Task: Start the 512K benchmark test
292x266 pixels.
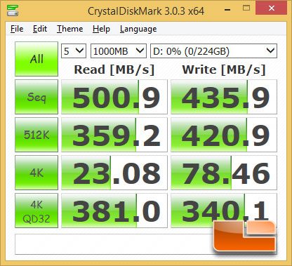Action: point(36,135)
